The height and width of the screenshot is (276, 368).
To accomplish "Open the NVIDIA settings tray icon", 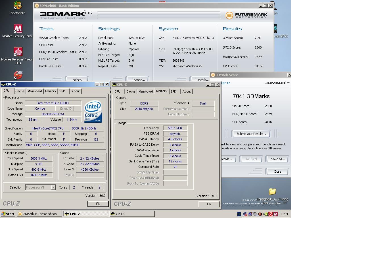I will pos(265,214).
